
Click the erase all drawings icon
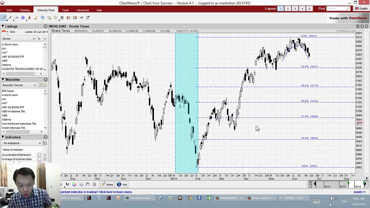coord(88,18)
